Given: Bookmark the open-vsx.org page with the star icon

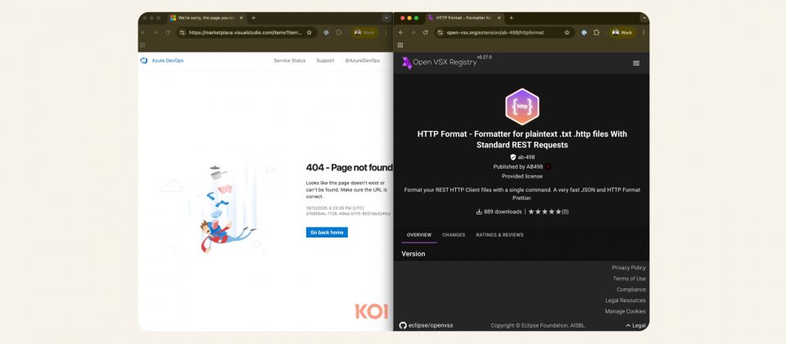Looking at the screenshot, I should point(568,33).
